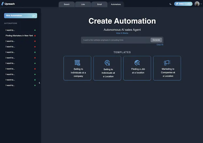Screen dimensions: 203x143
Task: Click the TEMPLATES section heading
Action: pos(122,52)
